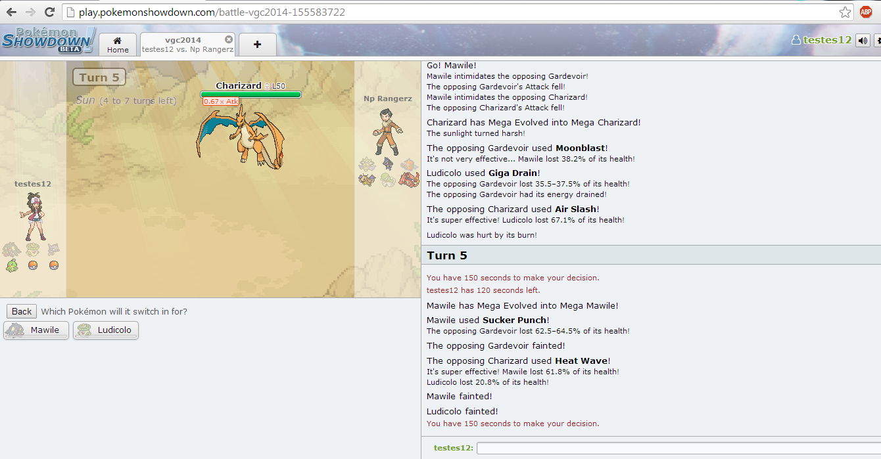Click the 'Which Pokémon will it switch in for?' prompt
Screen dimensions: 881x459
tap(114, 311)
